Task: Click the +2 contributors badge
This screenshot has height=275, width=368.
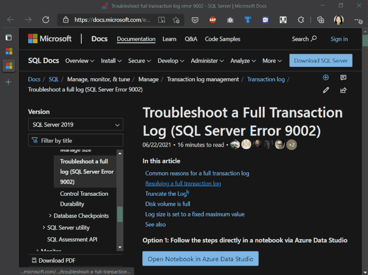Action: (292, 145)
